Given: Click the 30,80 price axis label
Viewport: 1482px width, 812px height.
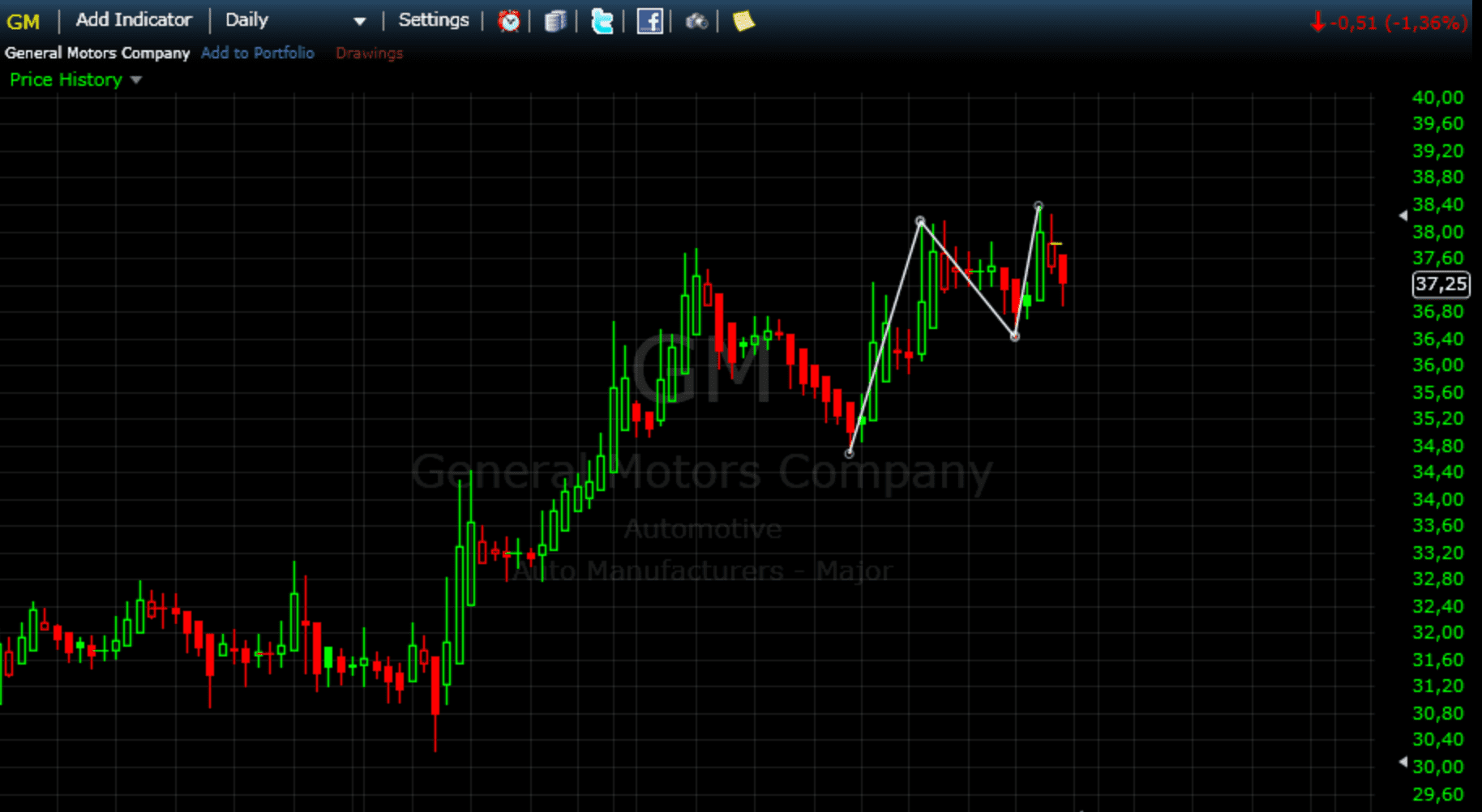Looking at the screenshot, I should click(x=1437, y=713).
